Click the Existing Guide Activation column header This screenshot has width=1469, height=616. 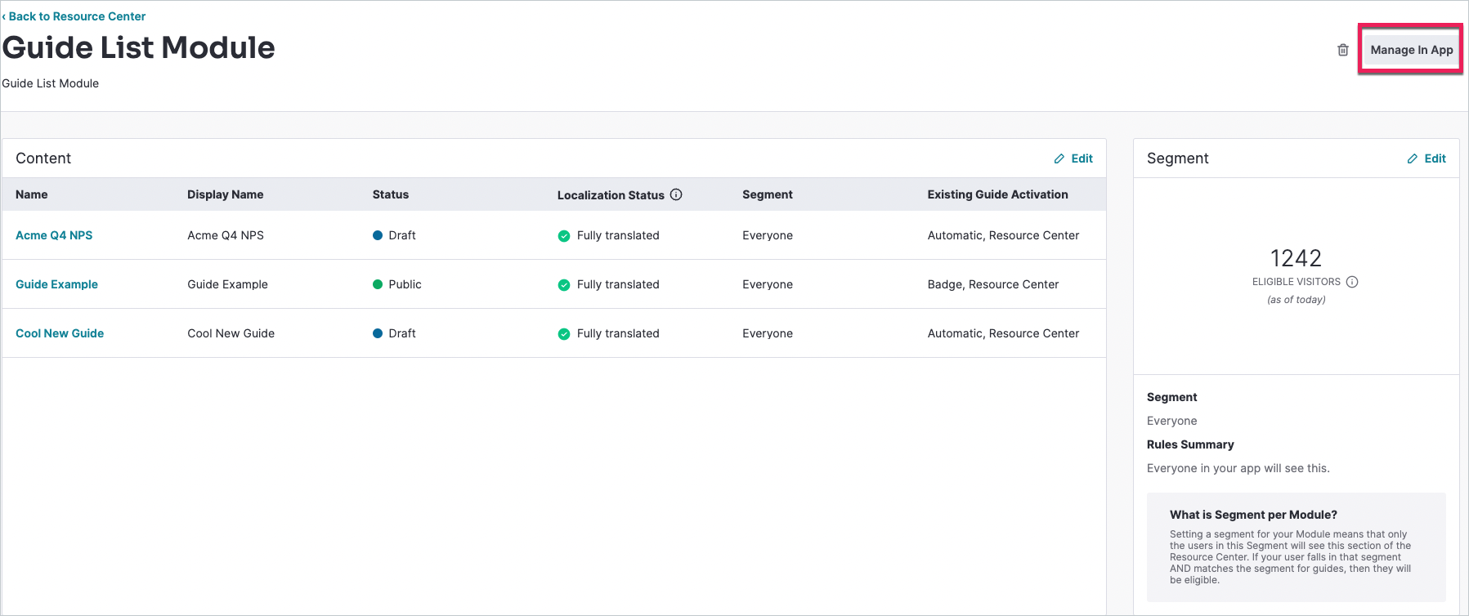[x=997, y=194]
